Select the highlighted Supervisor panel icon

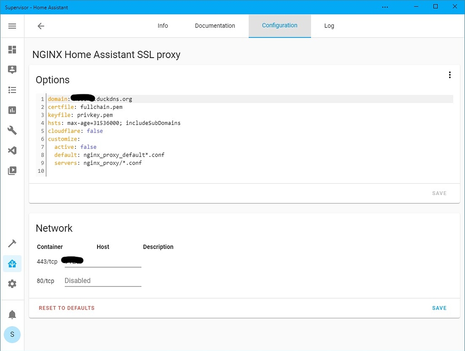[12, 263]
